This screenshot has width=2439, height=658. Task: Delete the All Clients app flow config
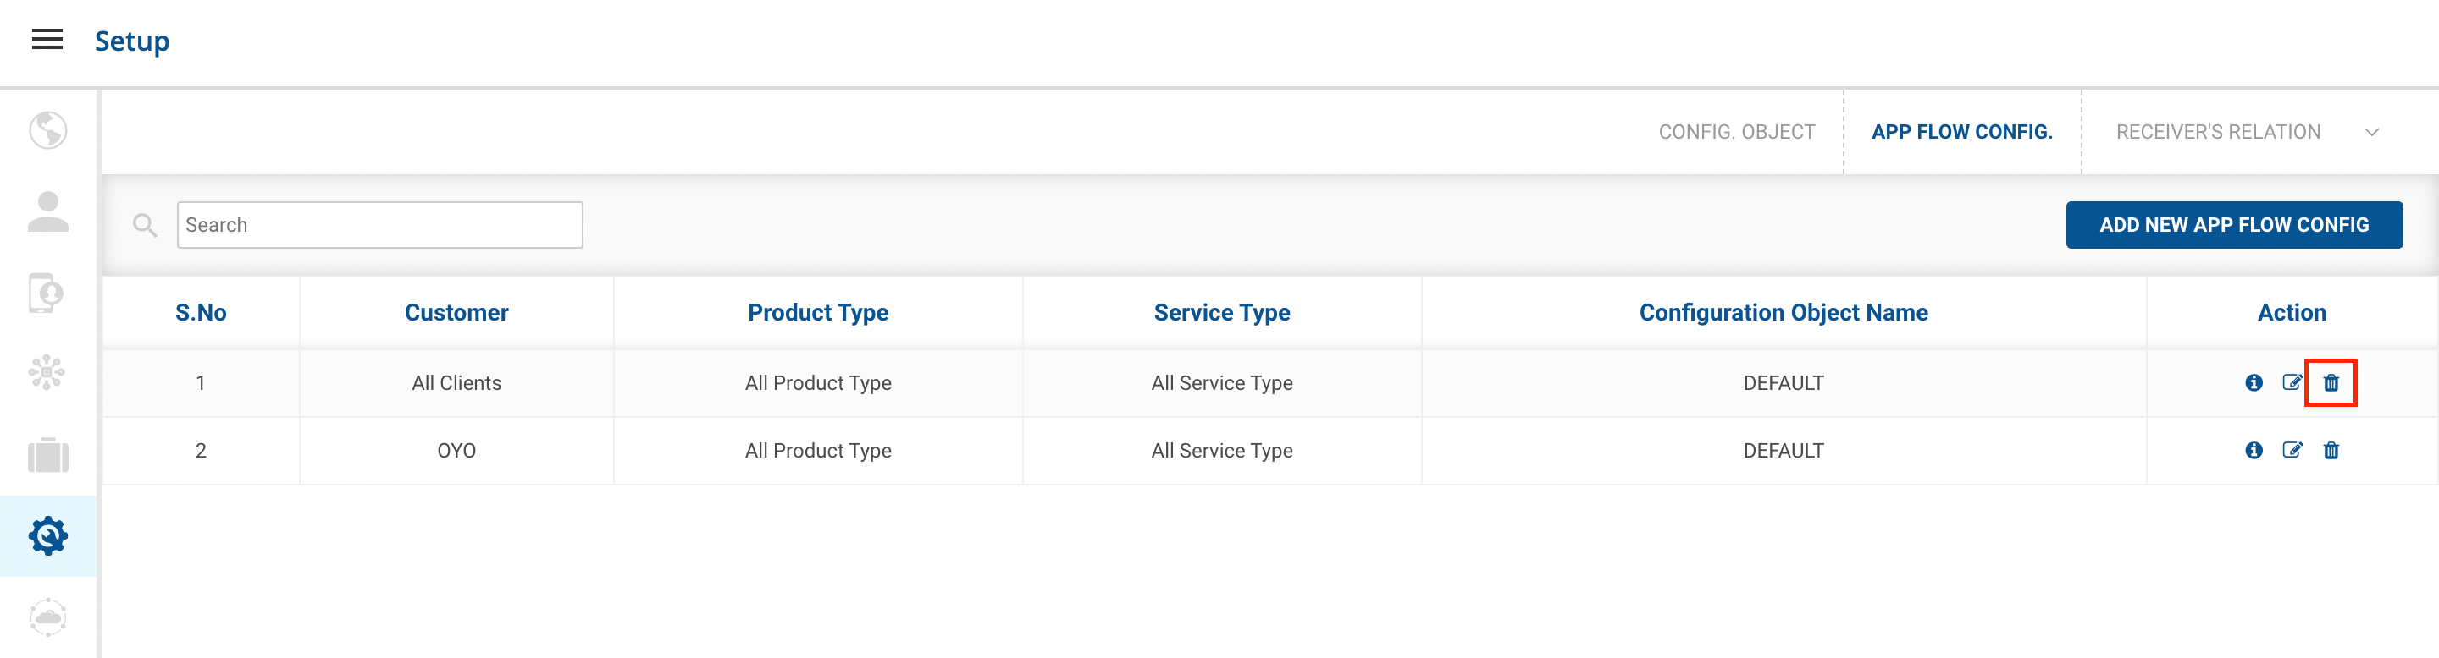2330,383
